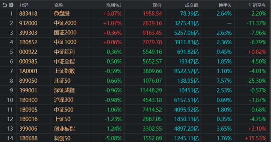Screen dimensions: 271x142
Task: Click row number 1
Action: click(11, 13)
